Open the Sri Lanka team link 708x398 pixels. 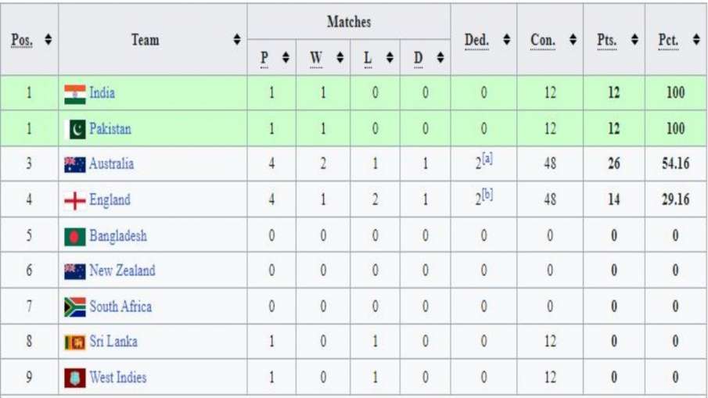pyautogui.click(x=113, y=342)
